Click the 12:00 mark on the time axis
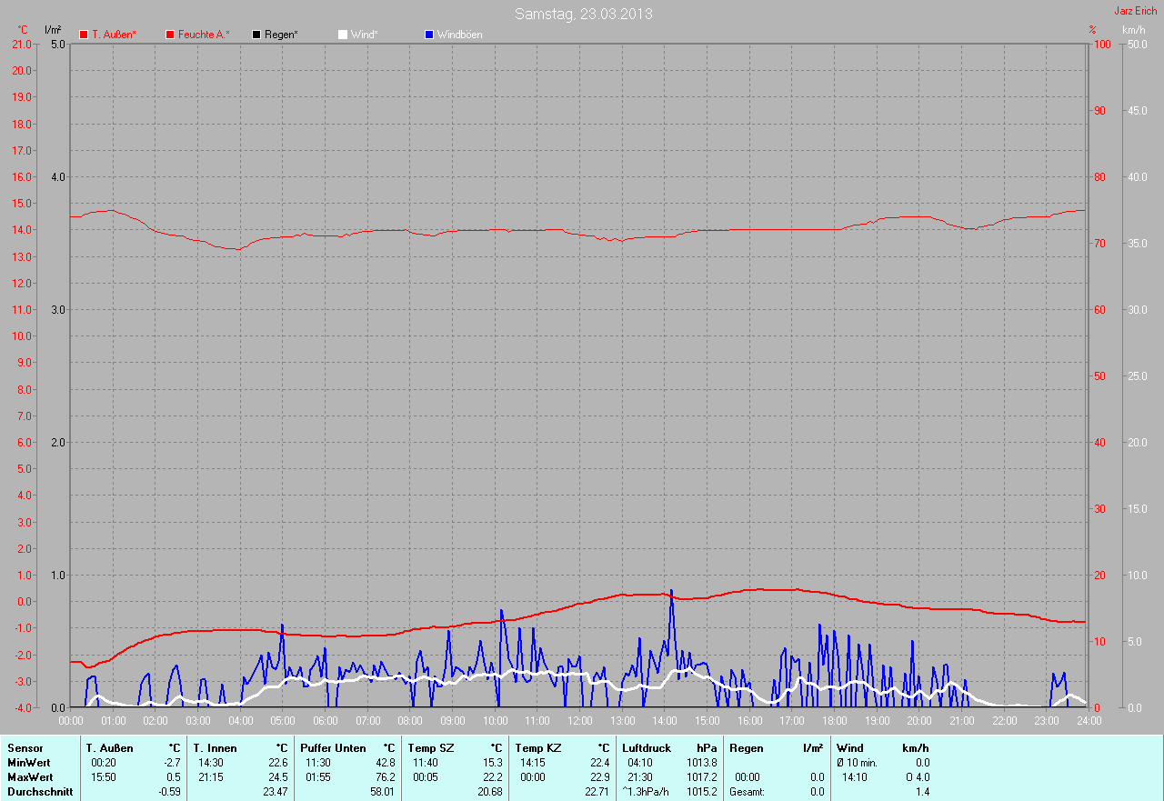 [x=579, y=721]
